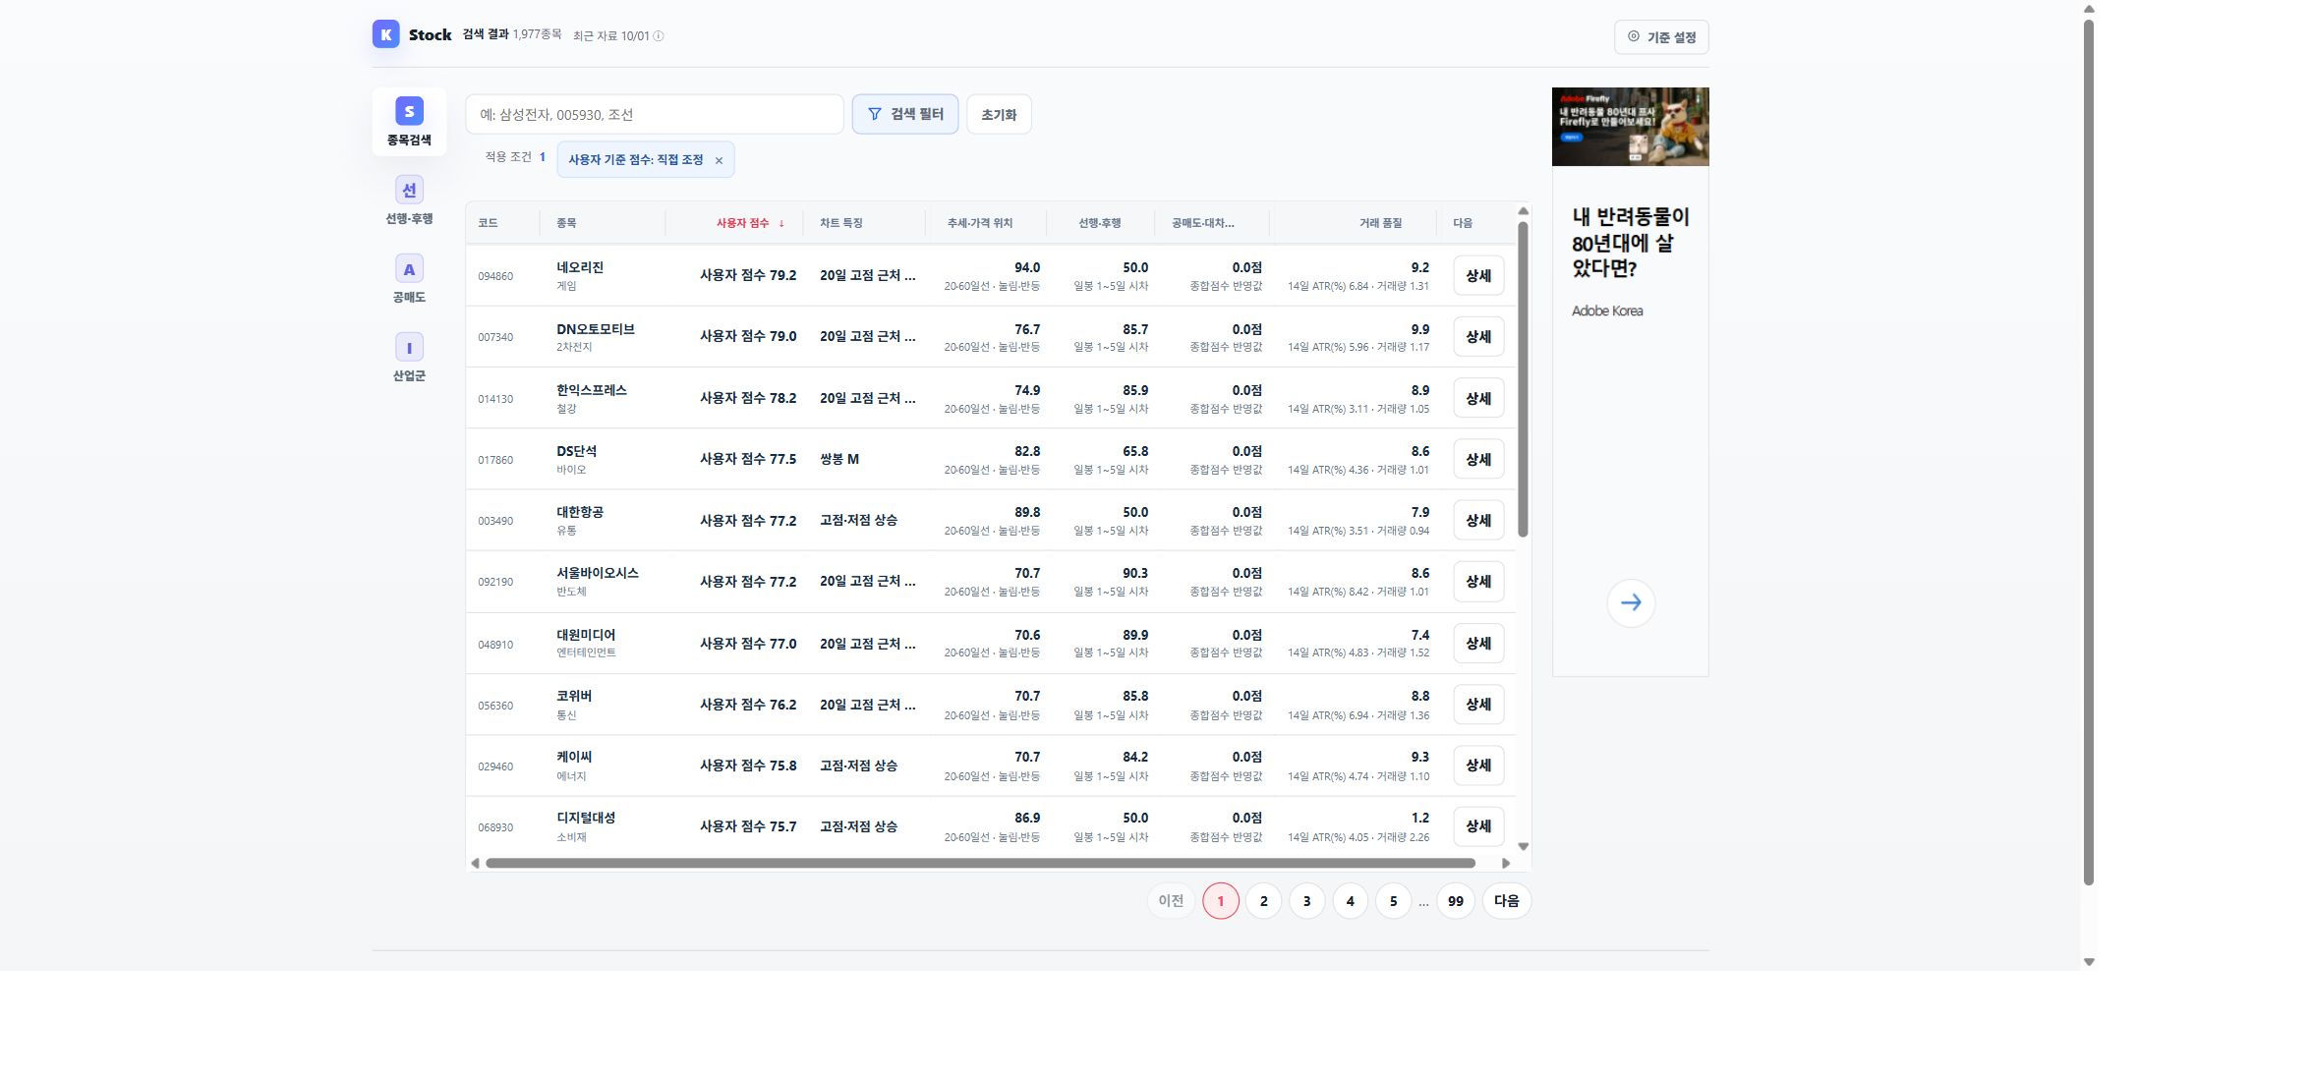The width and height of the screenshot is (2311, 1078).
Task: Open 상세 for 네오리진
Action: coord(1478,275)
